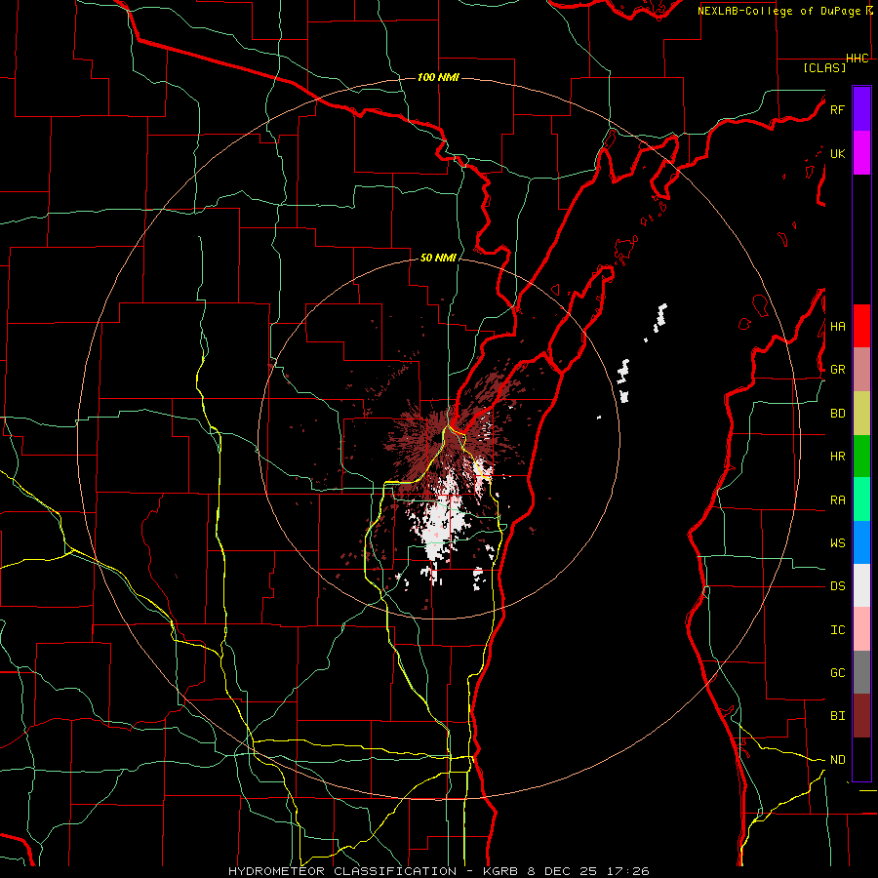Click the NEXLAB-College of DuPage text

click(778, 11)
